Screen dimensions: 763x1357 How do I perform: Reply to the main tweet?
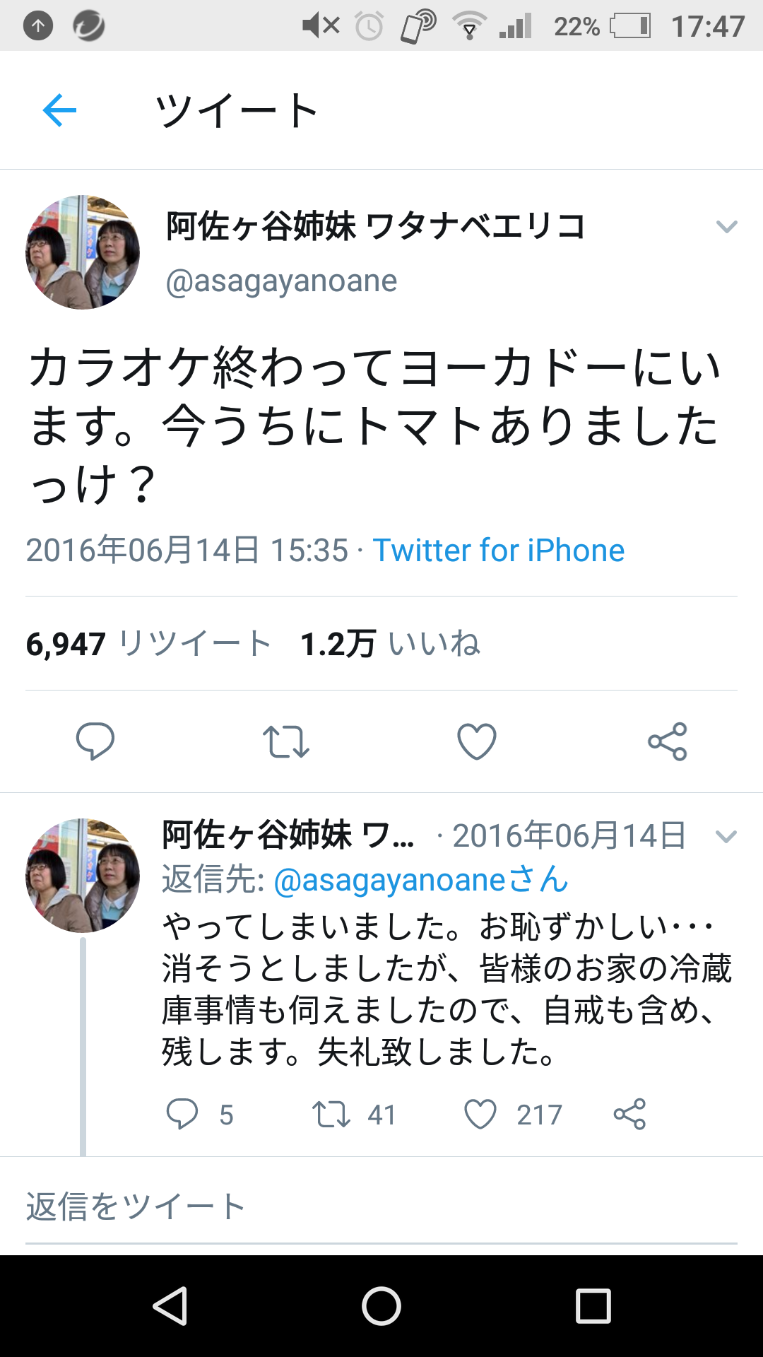(x=95, y=741)
